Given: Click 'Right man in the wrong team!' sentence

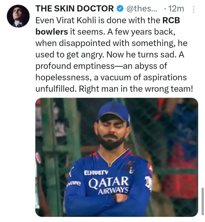Looking at the screenshot, I should (136, 89).
